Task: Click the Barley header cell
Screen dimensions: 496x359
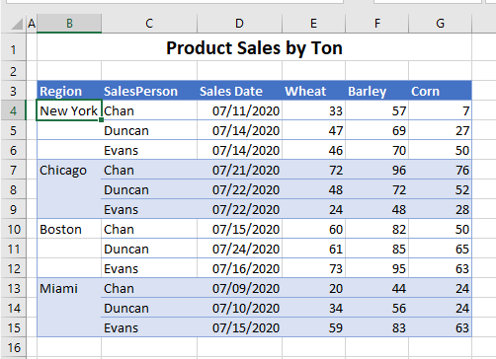Action: (376, 91)
